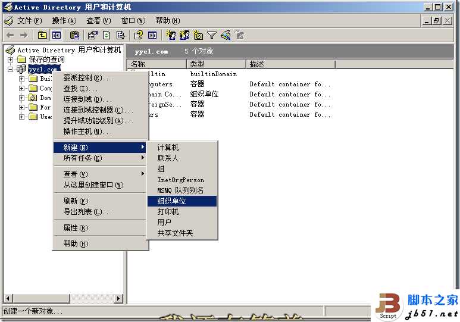Click the Filter funnel toolbar icon

tap(211, 36)
